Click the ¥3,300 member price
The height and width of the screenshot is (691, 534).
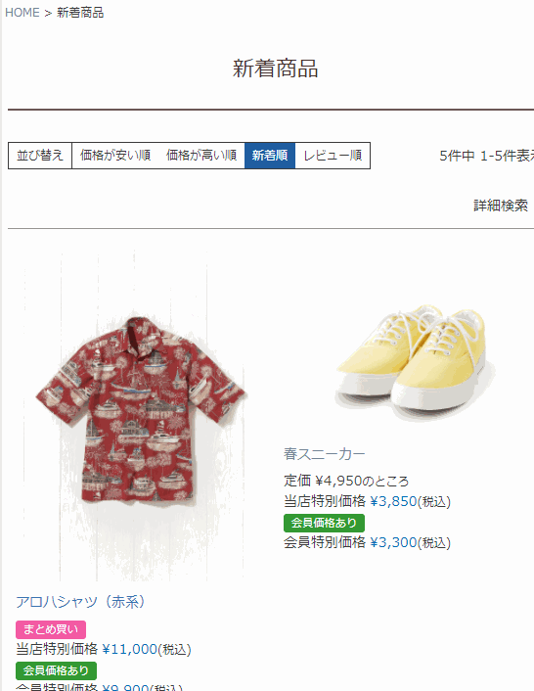[393, 542]
